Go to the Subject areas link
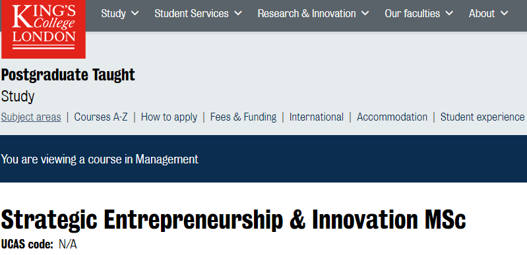527x255 pixels. [31, 117]
